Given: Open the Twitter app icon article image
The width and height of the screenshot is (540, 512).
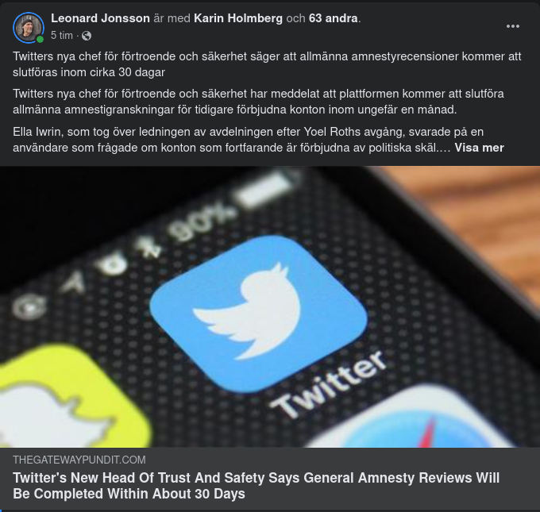Looking at the screenshot, I should (270, 306).
